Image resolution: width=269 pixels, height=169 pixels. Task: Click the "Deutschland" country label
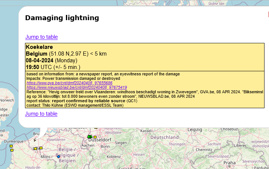point(165,137)
